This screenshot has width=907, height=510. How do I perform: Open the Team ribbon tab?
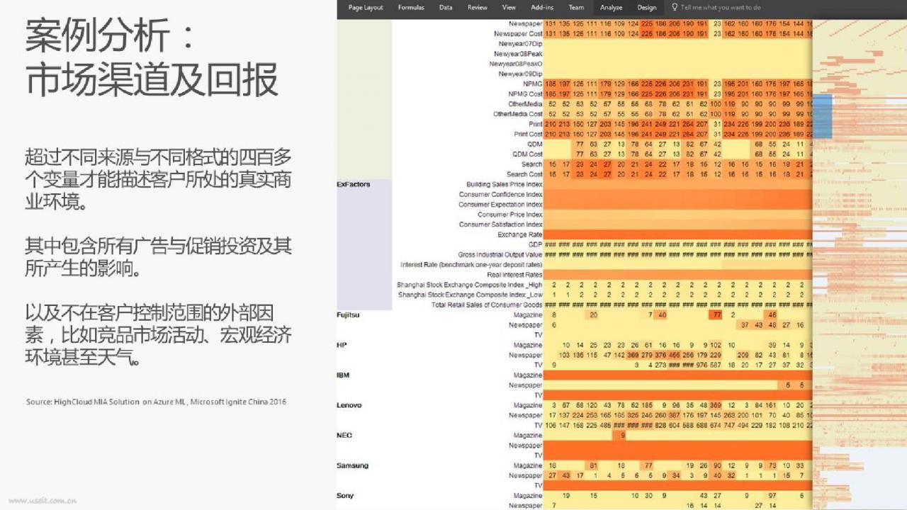(576, 8)
